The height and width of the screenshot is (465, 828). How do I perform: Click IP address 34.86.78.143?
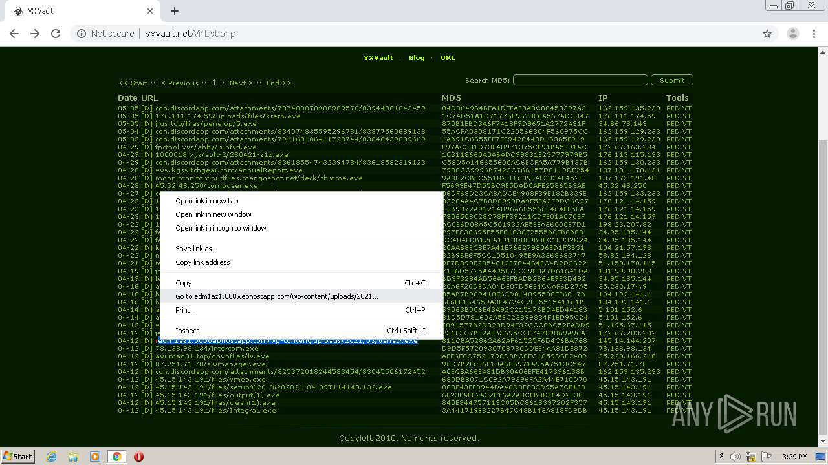pyautogui.click(x=622, y=123)
